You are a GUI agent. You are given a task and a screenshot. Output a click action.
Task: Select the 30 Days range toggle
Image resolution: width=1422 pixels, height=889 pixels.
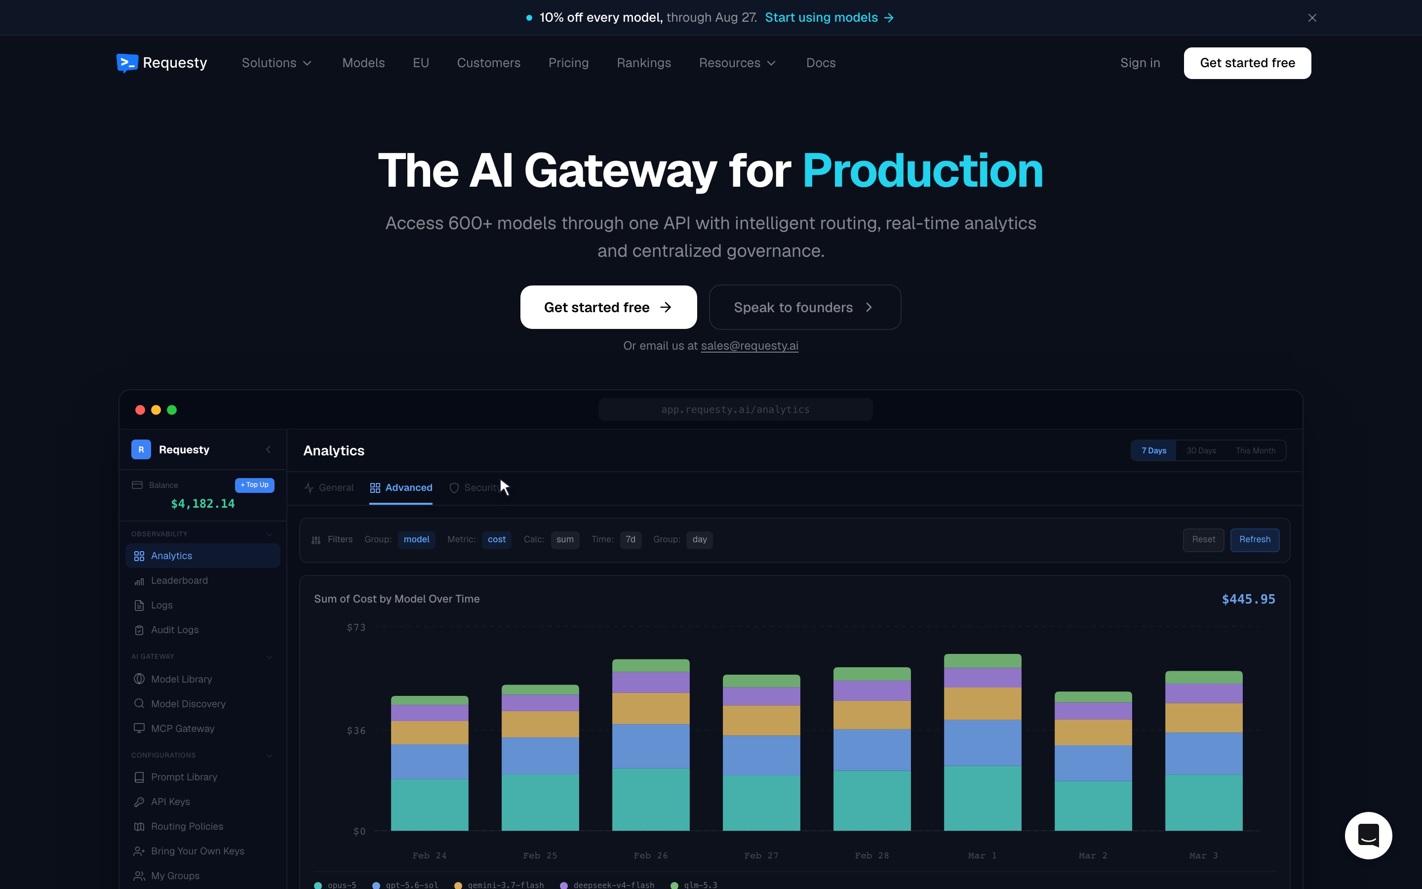1201,451
